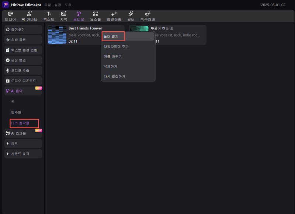Open the 도움 help menu

coord(68,5)
